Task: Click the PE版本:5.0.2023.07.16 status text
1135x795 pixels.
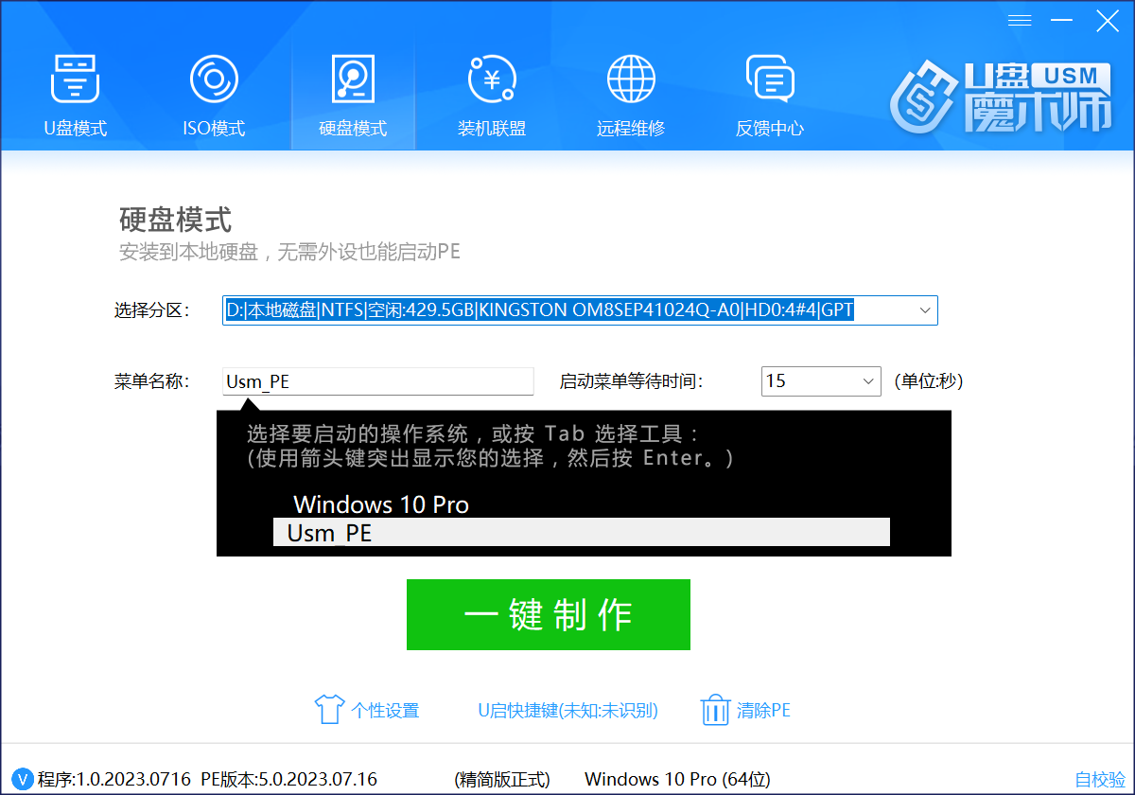Action: 289,779
